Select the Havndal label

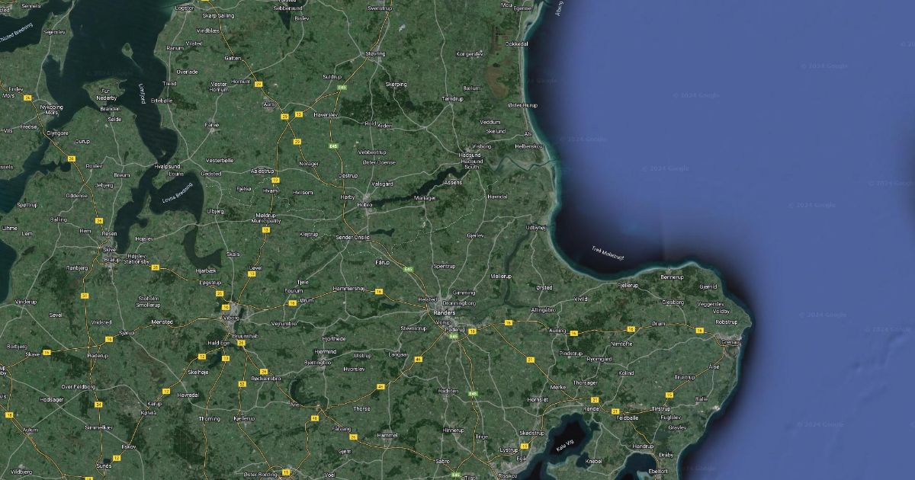(497, 196)
